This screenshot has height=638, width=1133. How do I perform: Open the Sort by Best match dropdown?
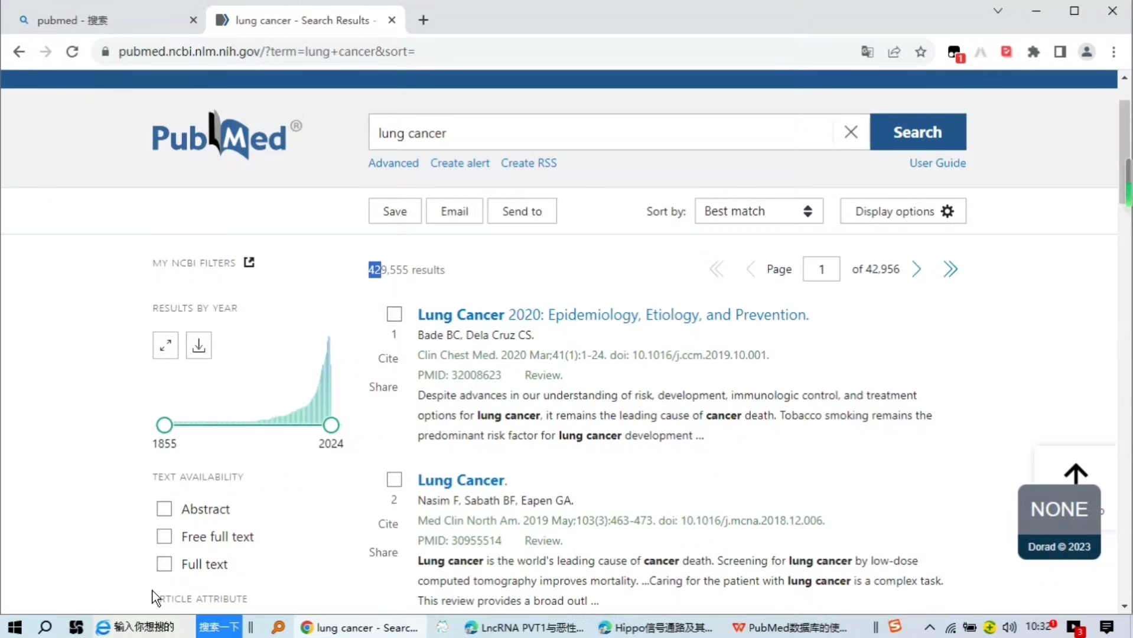(758, 211)
